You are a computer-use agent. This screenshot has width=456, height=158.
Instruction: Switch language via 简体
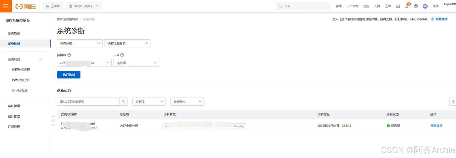[435, 6]
